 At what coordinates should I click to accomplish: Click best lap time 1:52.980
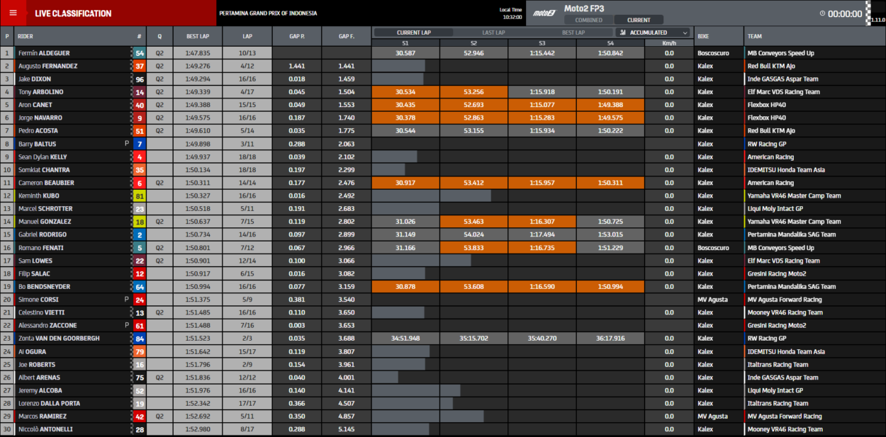198,429
